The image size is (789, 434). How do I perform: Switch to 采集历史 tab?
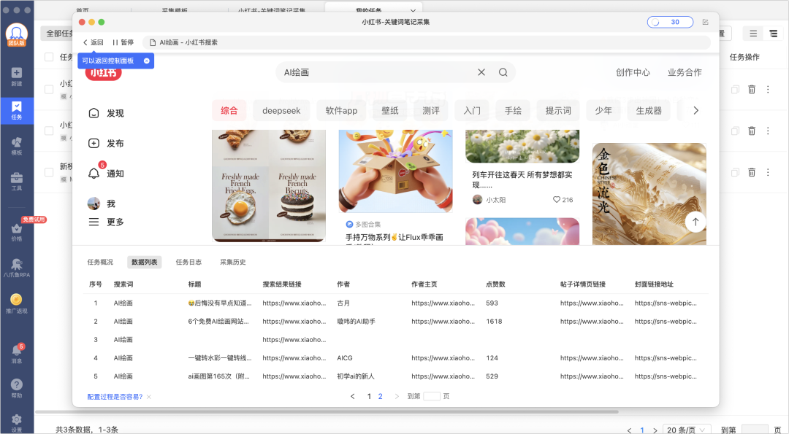pos(233,262)
